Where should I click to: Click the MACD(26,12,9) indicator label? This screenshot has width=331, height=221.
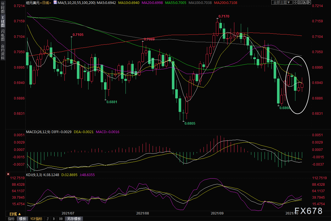[x=39, y=132]
